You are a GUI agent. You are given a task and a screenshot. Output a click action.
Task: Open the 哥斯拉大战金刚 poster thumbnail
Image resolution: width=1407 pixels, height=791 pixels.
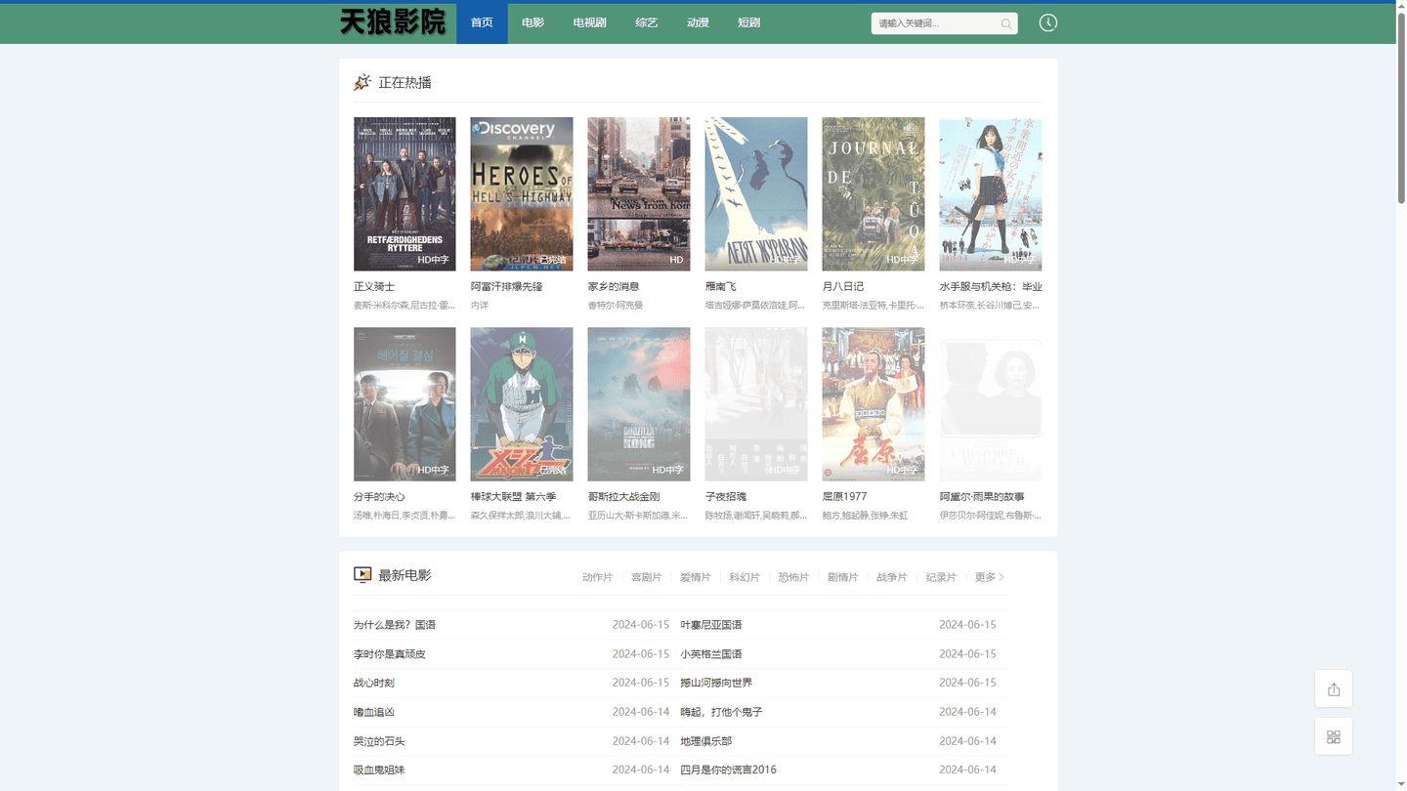click(x=639, y=404)
